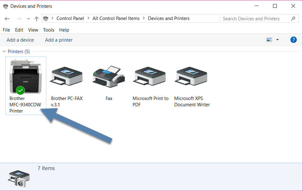Image resolution: width=303 pixels, height=191 pixels.
Task: Click the search magnifier icon
Action: click(x=293, y=18)
